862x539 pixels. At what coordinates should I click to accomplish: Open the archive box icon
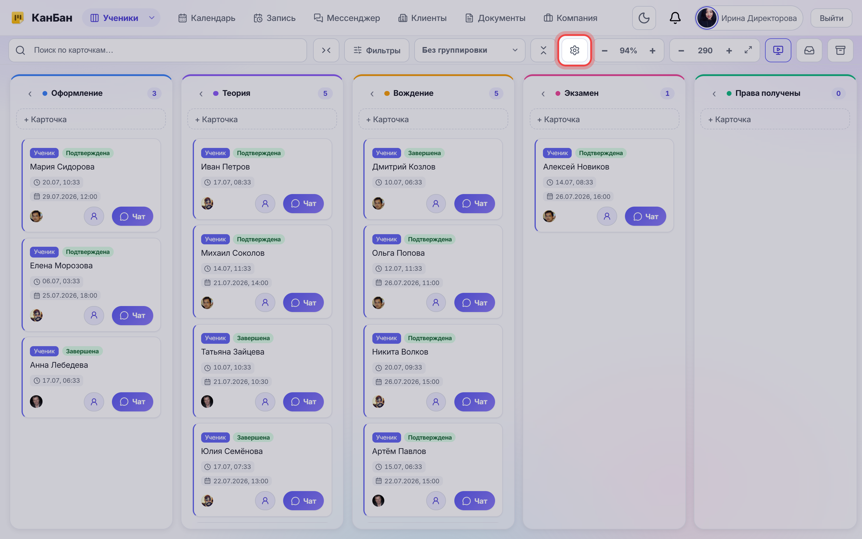[x=840, y=50]
